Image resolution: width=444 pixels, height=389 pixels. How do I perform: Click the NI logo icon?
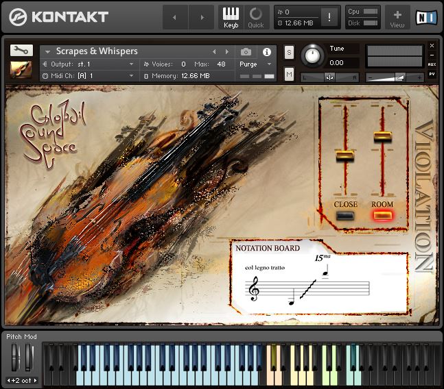[427, 16]
